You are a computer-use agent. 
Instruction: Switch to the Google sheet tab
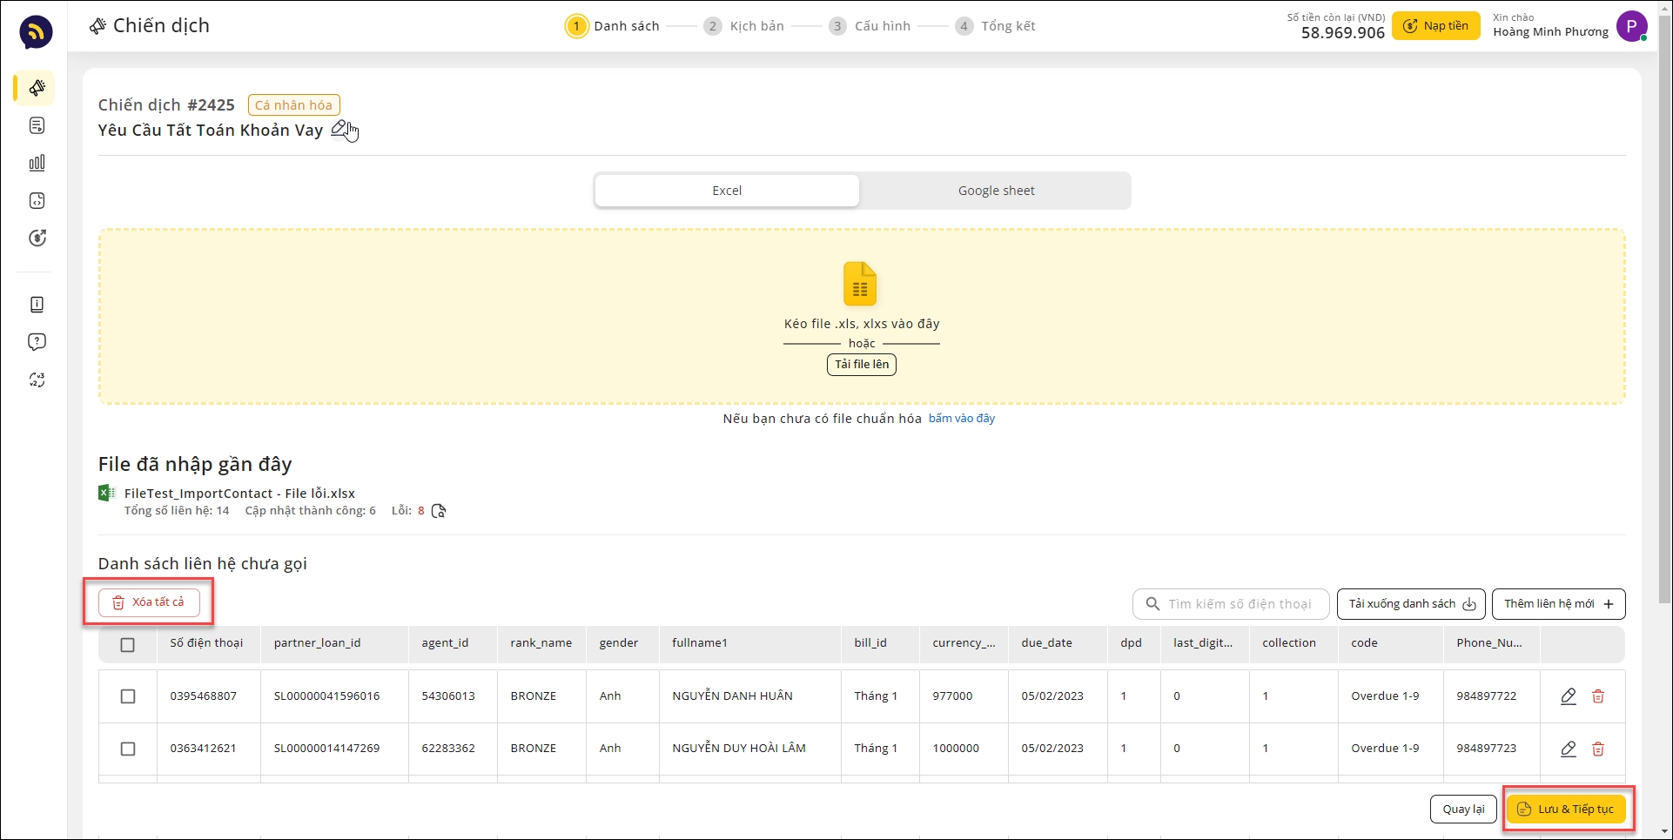pos(996,191)
